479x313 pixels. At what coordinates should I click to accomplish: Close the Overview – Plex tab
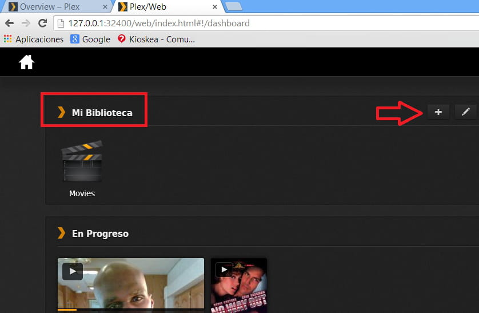pos(105,7)
